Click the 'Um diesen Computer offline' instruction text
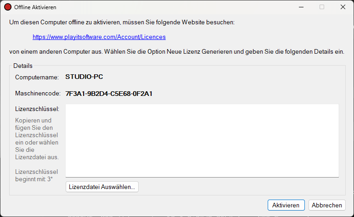The image size is (354, 217). 122,22
